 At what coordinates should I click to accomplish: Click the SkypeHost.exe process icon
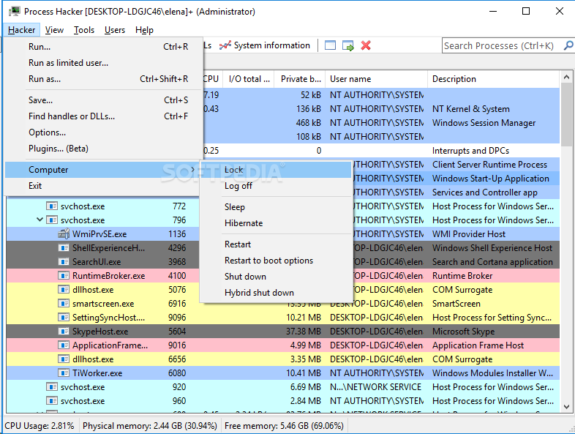pos(64,332)
